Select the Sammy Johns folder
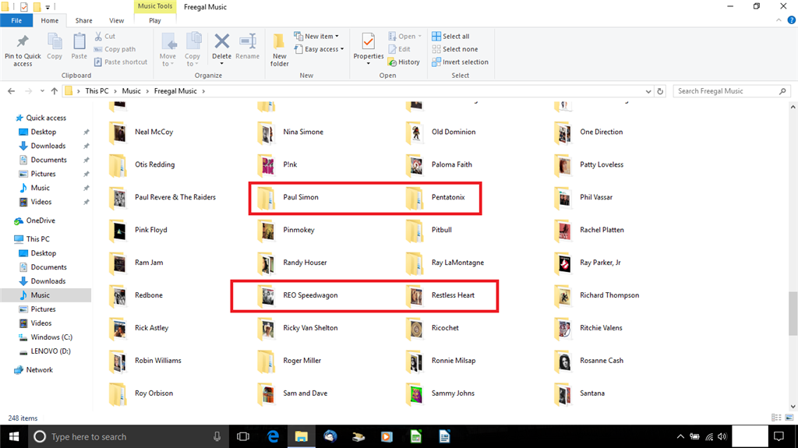798x448 pixels. tap(440, 393)
